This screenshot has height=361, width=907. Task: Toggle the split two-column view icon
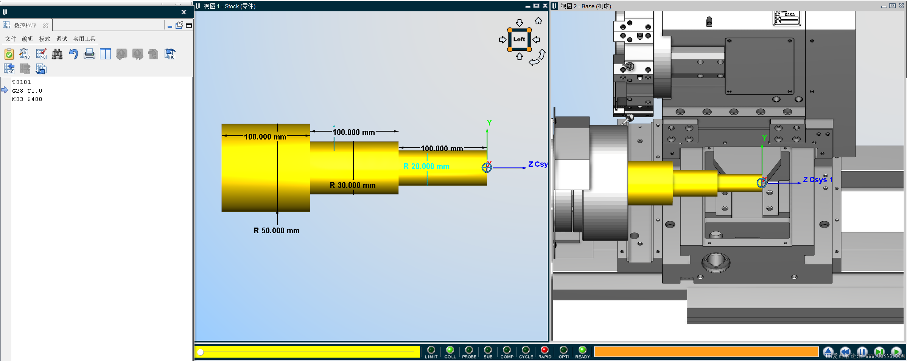105,54
